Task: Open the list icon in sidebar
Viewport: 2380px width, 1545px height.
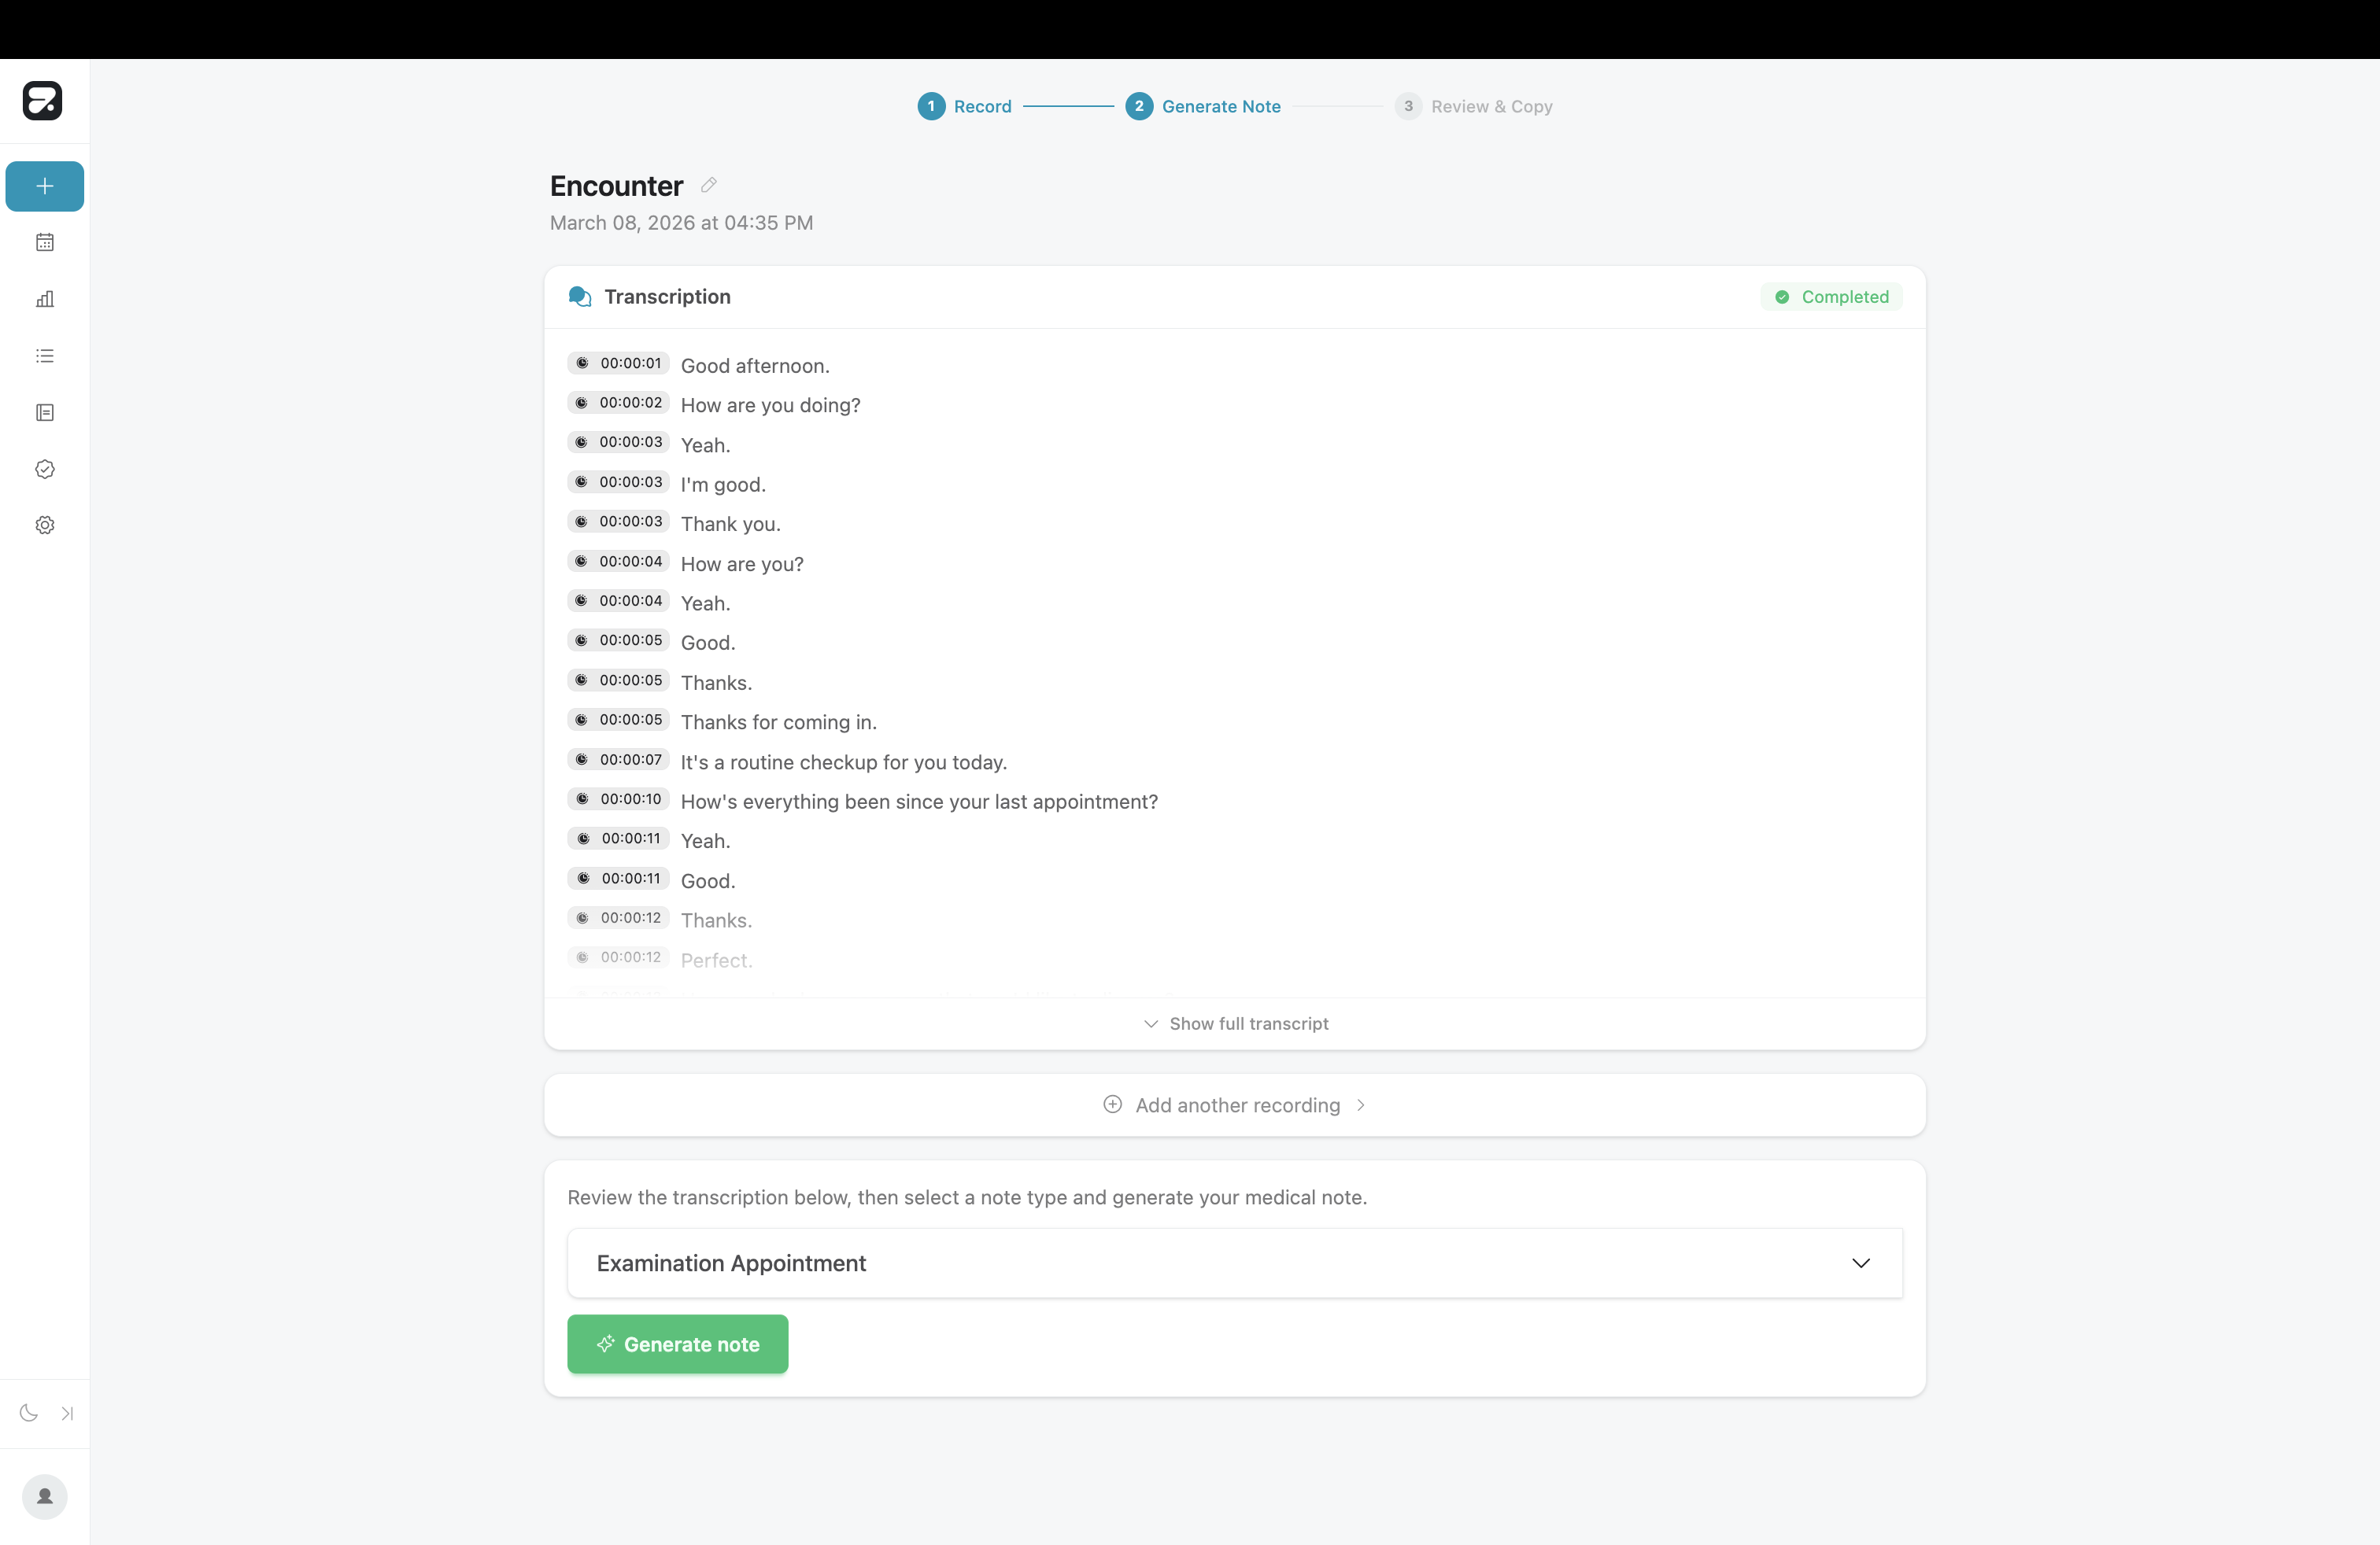Action: 45,356
